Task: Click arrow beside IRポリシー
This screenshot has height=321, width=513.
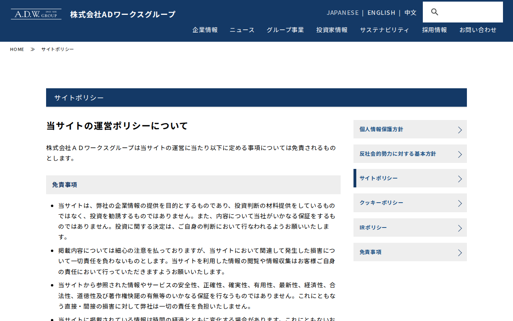Action: tap(460, 228)
